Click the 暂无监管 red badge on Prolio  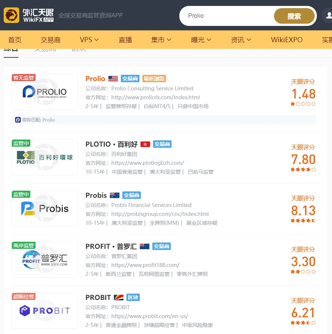tap(23, 77)
